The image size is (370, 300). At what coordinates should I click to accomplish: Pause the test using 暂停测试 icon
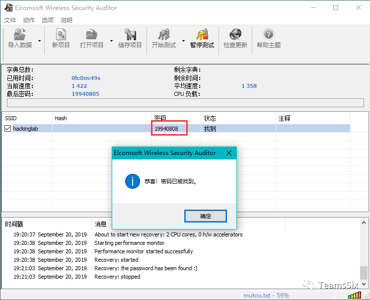click(202, 34)
